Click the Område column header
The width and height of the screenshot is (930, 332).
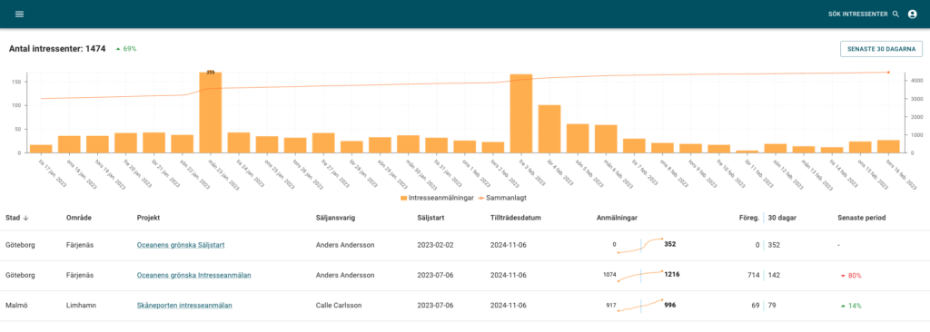78,218
